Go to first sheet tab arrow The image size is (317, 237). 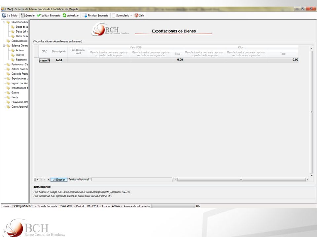point(37,179)
